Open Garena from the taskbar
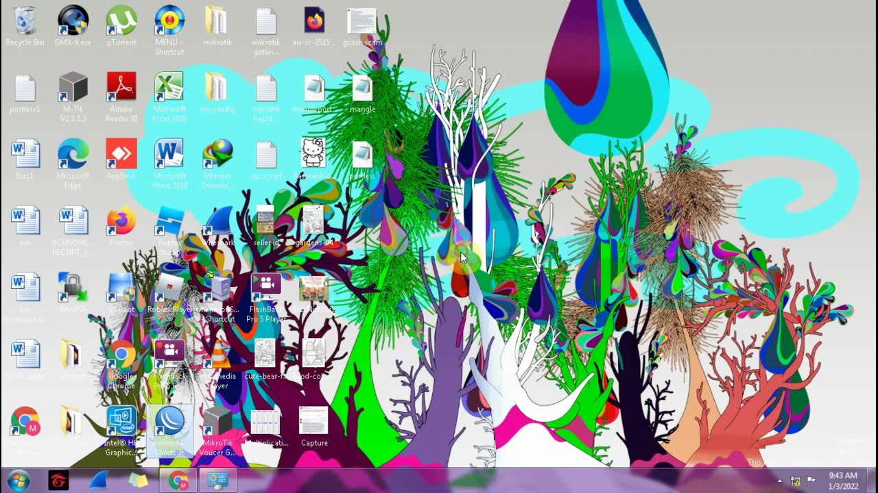878x493 pixels. click(59, 480)
